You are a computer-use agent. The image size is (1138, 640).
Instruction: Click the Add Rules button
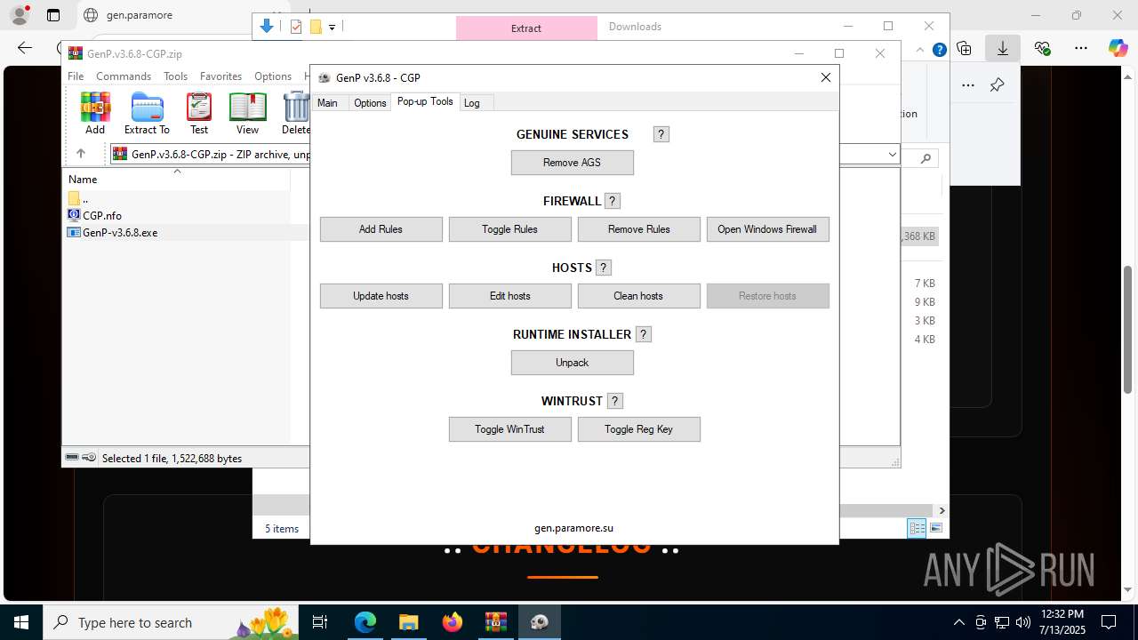click(x=381, y=229)
